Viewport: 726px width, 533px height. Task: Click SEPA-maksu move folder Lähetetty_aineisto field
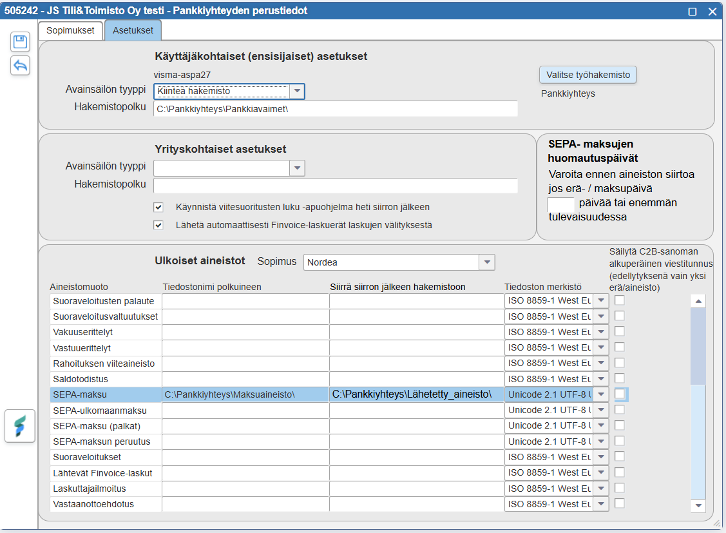click(x=417, y=394)
